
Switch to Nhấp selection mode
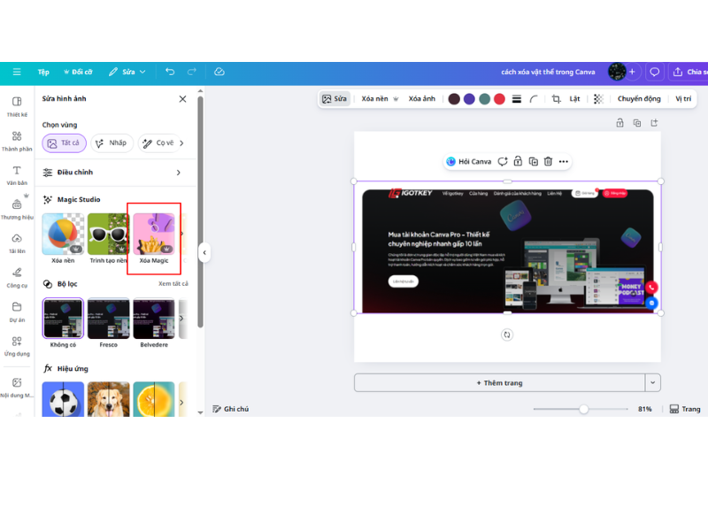[x=112, y=142]
